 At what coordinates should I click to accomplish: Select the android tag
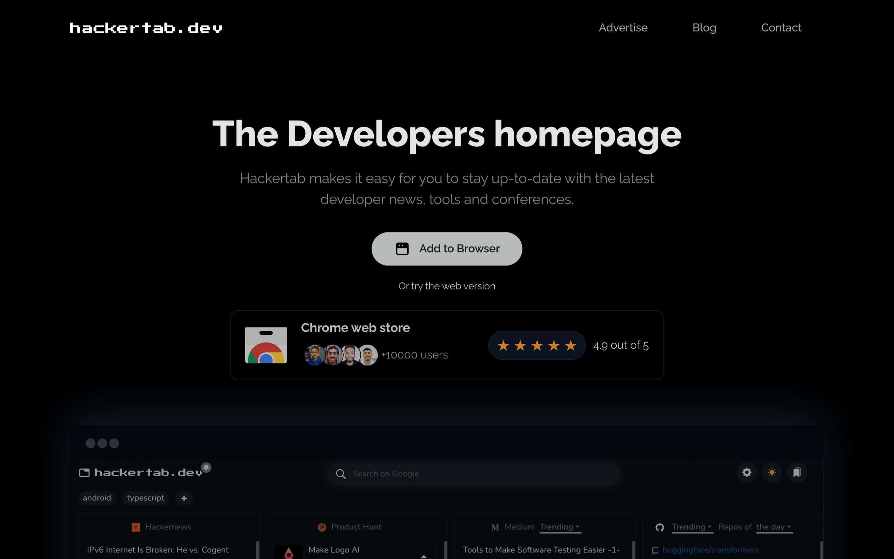point(97,498)
